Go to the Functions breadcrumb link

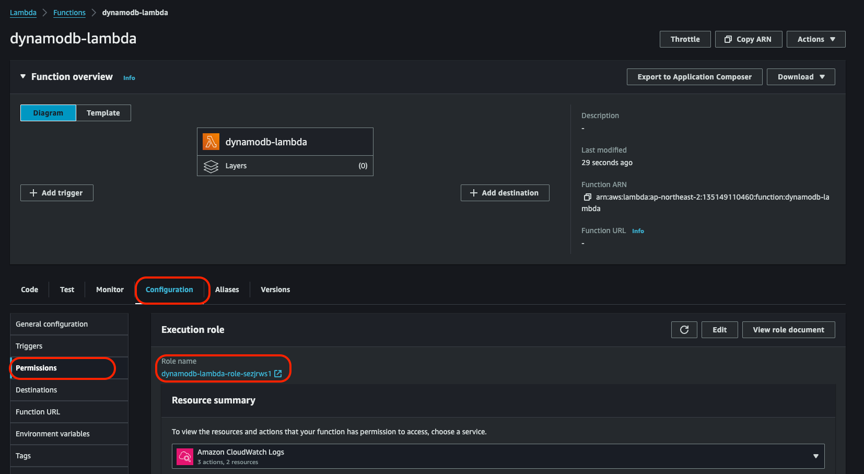(x=69, y=13)
